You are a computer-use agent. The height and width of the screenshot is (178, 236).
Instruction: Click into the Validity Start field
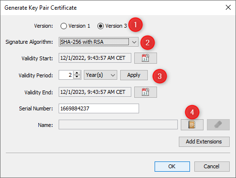95,58
